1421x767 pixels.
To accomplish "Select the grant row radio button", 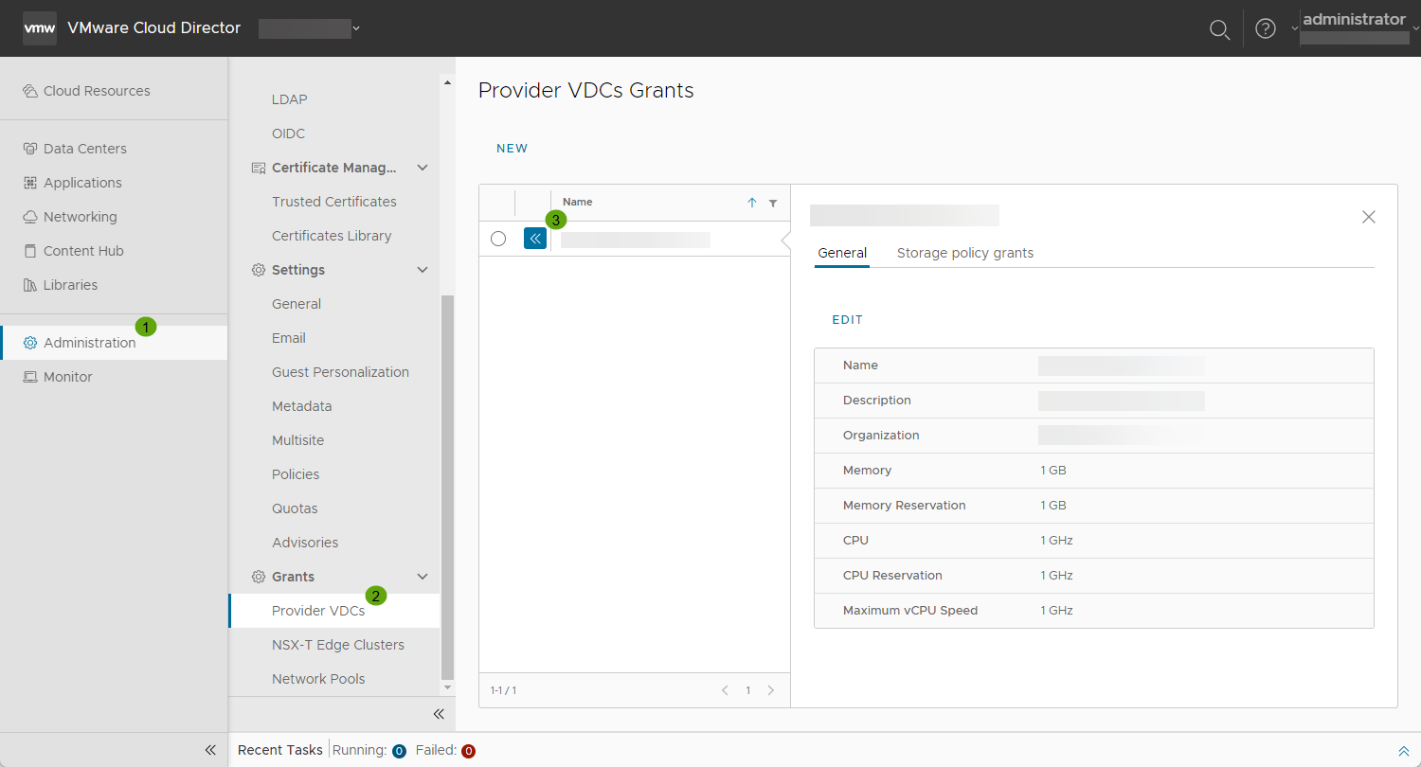I will pyautogui.click(x=498, y=239).
